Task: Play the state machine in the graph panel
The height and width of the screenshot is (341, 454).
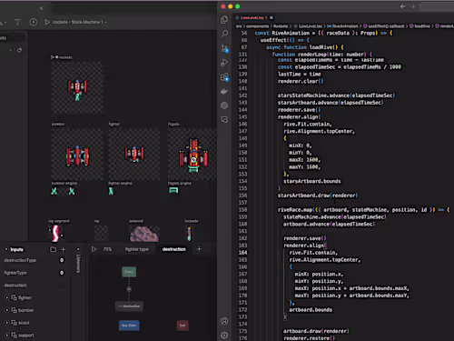Action: 94,249
